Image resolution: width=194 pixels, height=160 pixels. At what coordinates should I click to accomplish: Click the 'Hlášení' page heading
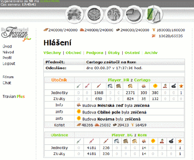[x=57, y=43]
